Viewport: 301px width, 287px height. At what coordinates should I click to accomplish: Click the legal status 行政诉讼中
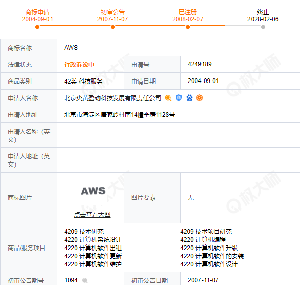coord(79,65)
